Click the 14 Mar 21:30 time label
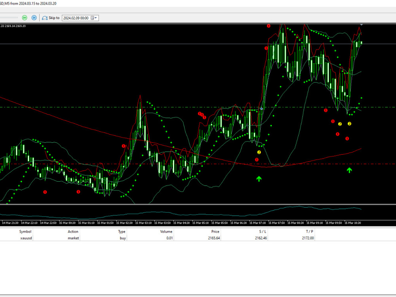 (x=10, y=223)
